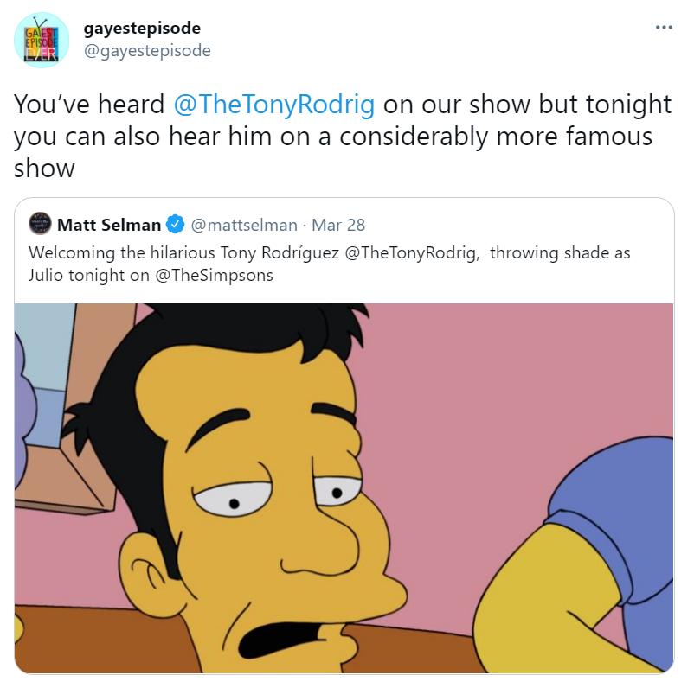Open the gayestepisode display name
Screen dimensions: 694x688
tap(142, 29)
